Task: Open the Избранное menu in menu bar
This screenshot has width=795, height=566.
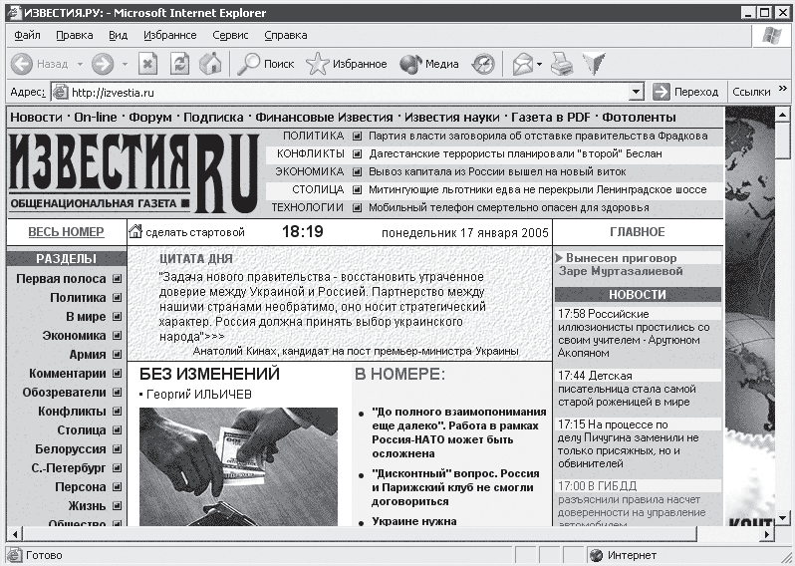Action: (169, 36)
